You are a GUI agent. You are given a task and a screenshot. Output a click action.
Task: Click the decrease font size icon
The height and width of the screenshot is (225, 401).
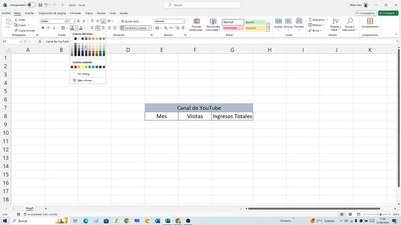tap(84, 21)
